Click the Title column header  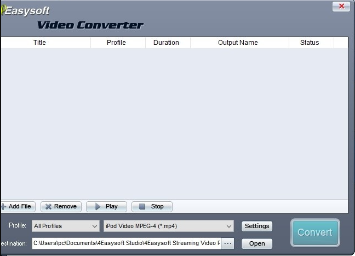coord(39,43)
